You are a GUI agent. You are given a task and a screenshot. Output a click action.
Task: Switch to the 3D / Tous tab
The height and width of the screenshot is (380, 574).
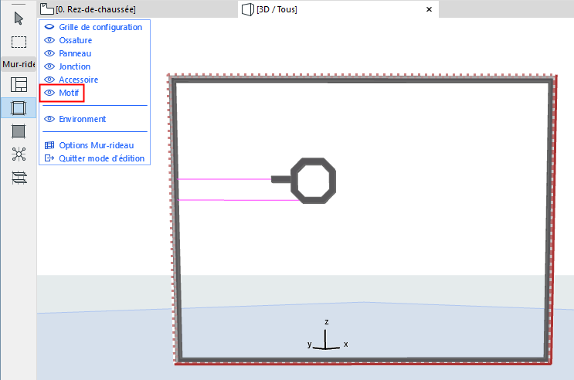[338, 9]
